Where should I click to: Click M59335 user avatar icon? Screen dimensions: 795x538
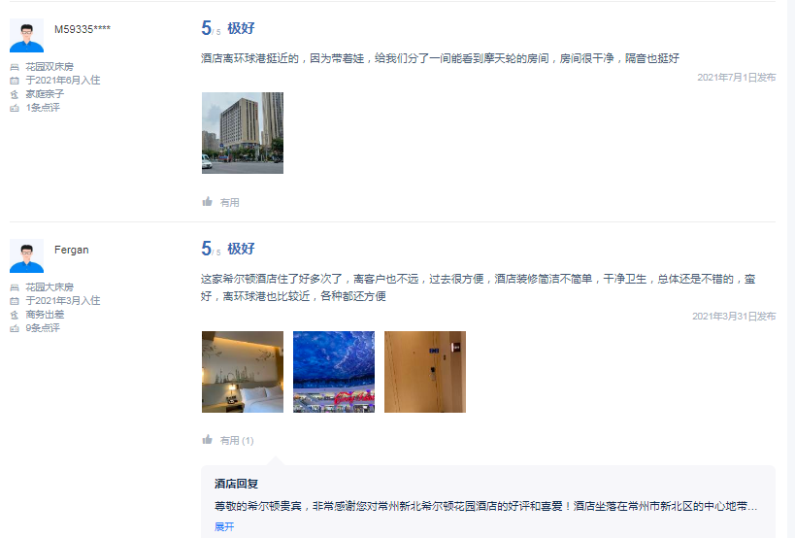click(26, 36)
